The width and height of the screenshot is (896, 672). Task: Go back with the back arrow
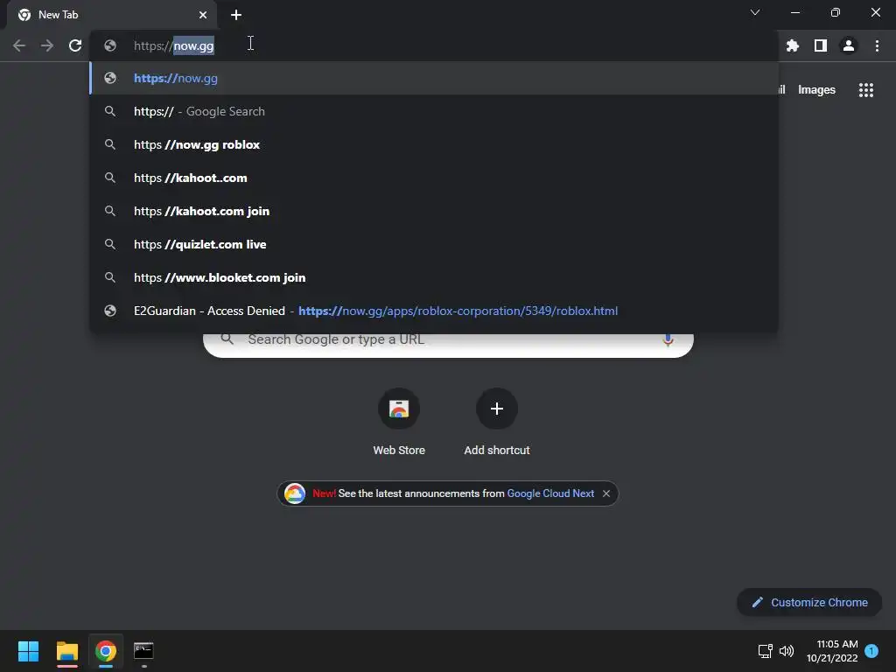point(19,45)
